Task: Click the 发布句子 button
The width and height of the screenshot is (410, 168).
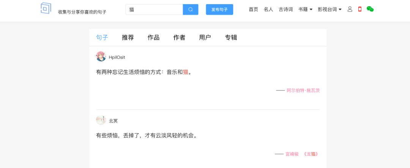Action: coord(219,9)
